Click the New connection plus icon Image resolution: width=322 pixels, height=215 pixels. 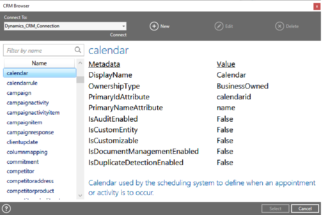tap(154, 26)
